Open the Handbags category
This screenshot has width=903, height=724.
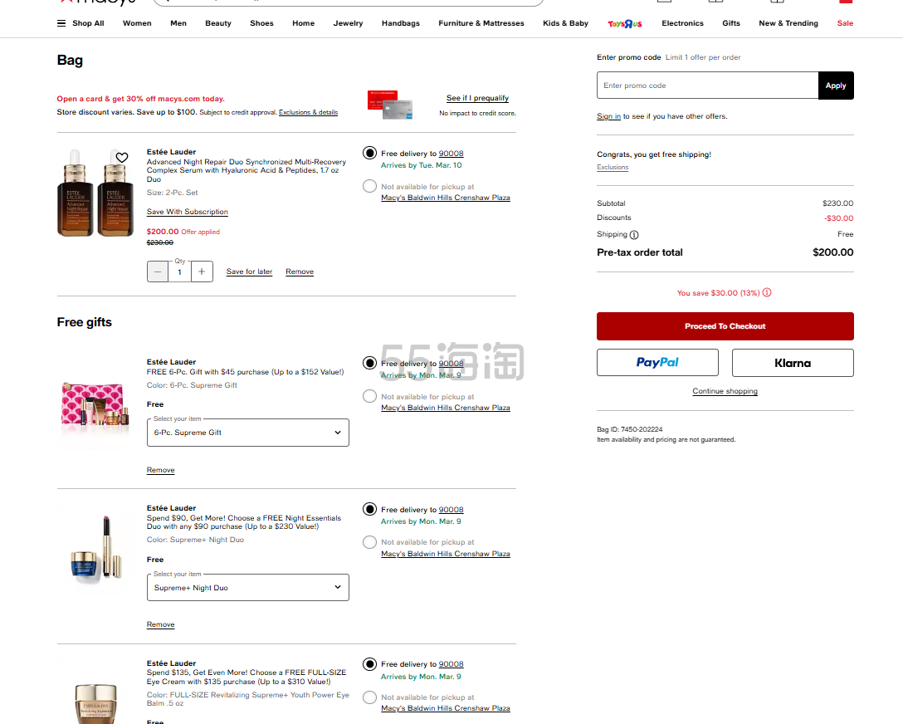pyautogui.click(x=401, y=23)
